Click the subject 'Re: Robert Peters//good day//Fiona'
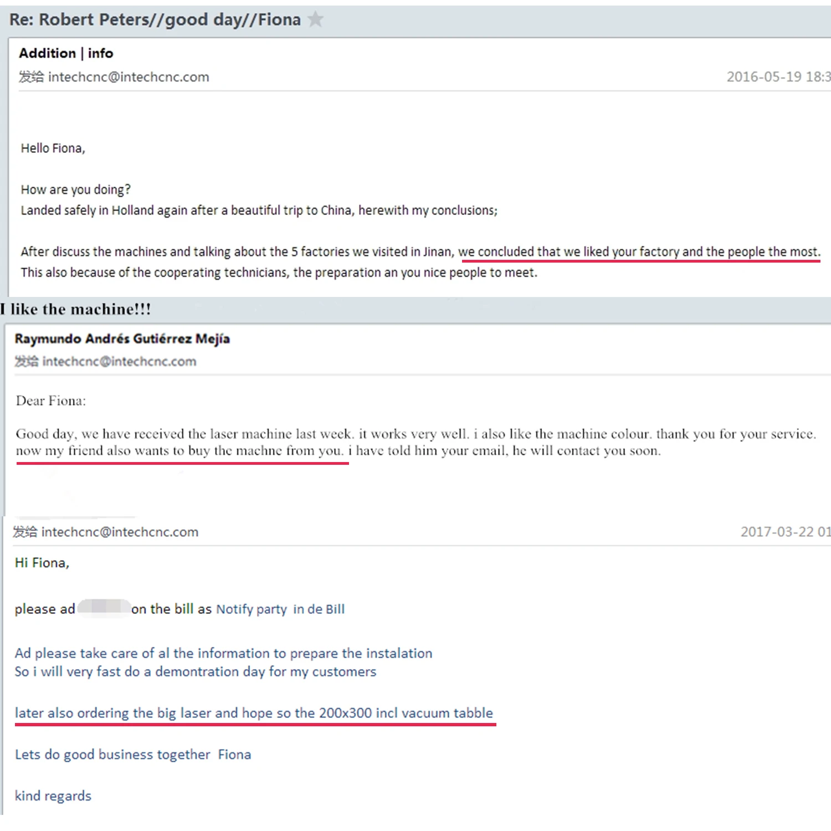The image size is (831, 831). [x=155, y=20]
